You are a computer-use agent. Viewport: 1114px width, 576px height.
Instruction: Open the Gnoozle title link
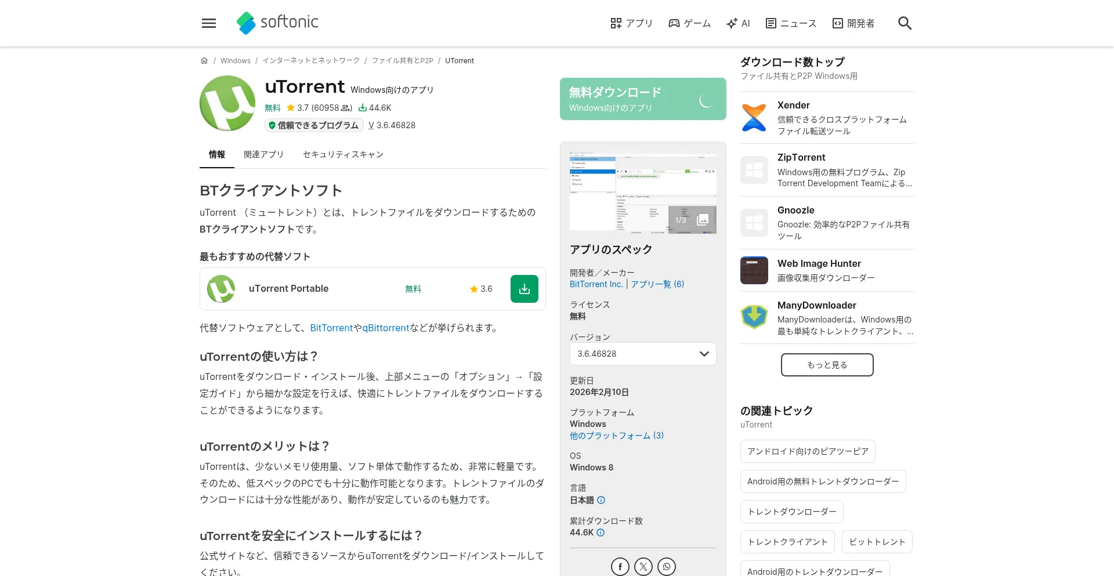pyautogui.click(x=796, y=210)
